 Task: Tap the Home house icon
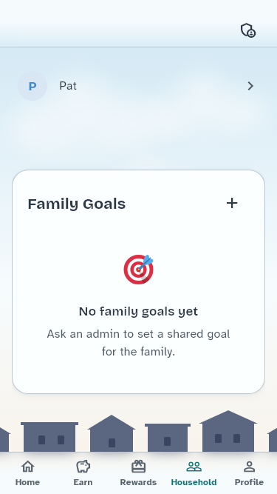(x=27, y=467)
